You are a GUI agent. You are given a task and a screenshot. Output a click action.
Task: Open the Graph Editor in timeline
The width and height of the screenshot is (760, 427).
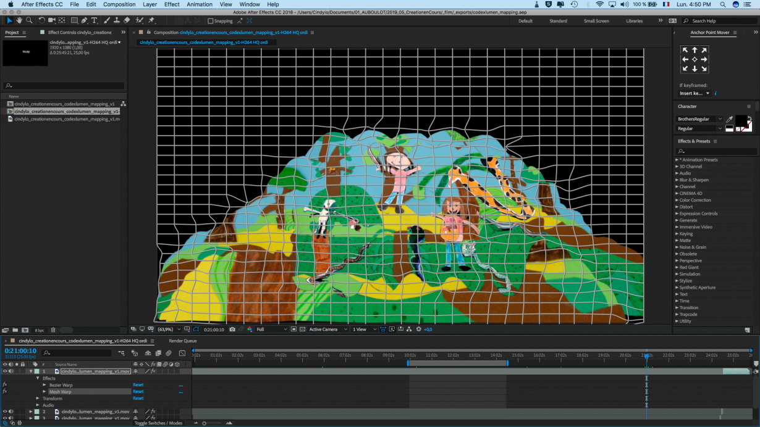(x=182, y=353)
